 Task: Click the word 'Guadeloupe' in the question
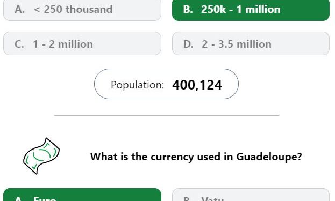coord(269,157)
